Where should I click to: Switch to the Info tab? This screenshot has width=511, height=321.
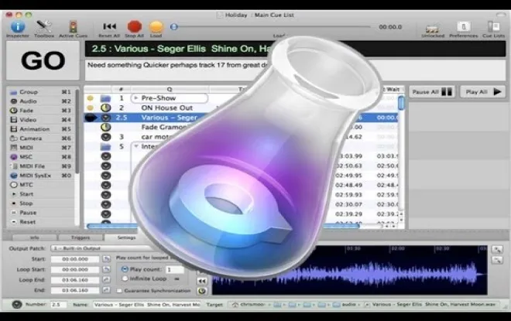[x=34, y=237]
